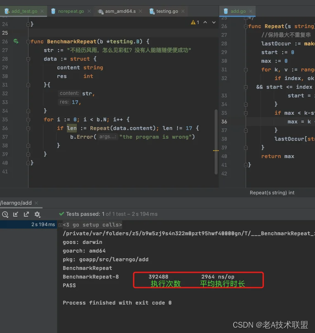The height and width of the screenshot is (333, 315).
Task: Click the BenchmarkRepeat function name in editor
Action: point(72,41)
